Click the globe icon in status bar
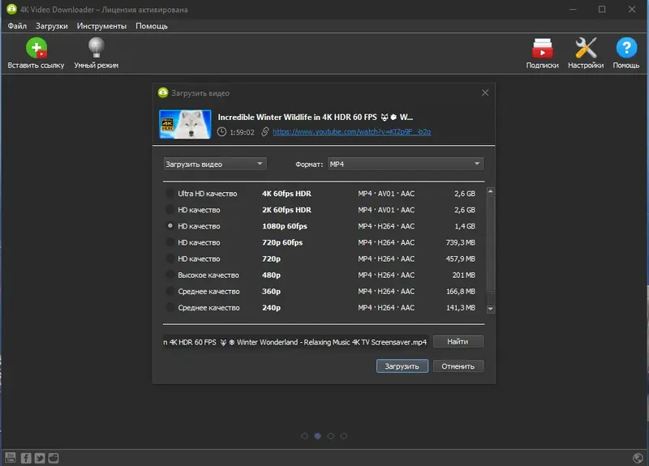The height and width of the screenshot is (466, 649). pos(638,458)
